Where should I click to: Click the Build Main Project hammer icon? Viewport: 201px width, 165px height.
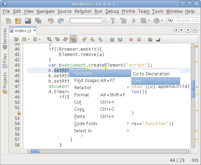tap(113, 21)
